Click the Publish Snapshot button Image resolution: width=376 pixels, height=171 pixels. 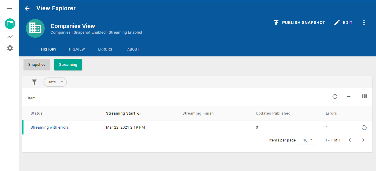tap(299, 23)
